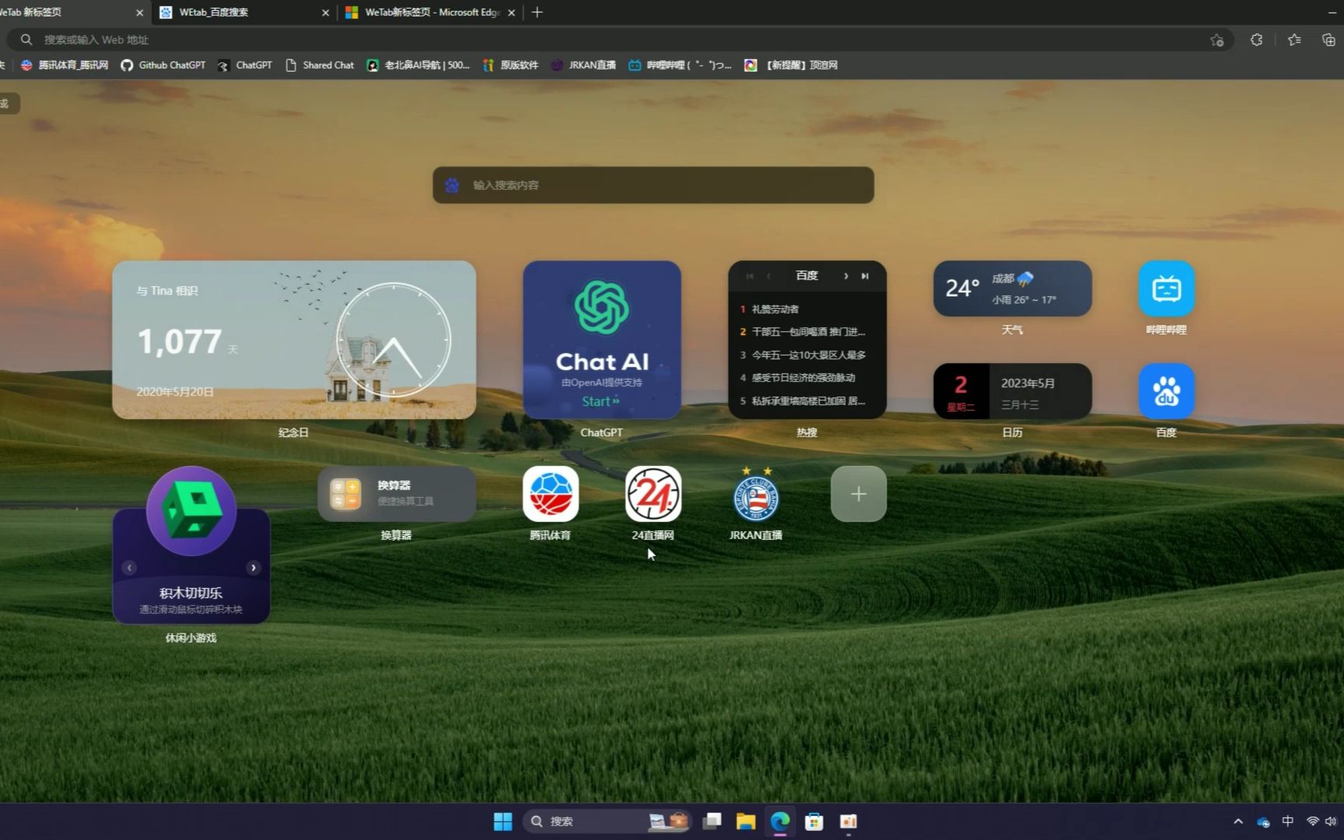Open the 24直播网 shortcut icon
This screenshot has height=840, width=1344.
(x=653, y=494)
